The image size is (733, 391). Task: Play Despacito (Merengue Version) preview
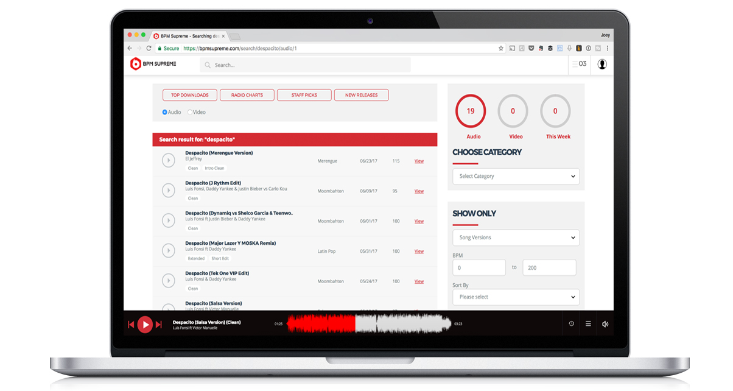169,160
